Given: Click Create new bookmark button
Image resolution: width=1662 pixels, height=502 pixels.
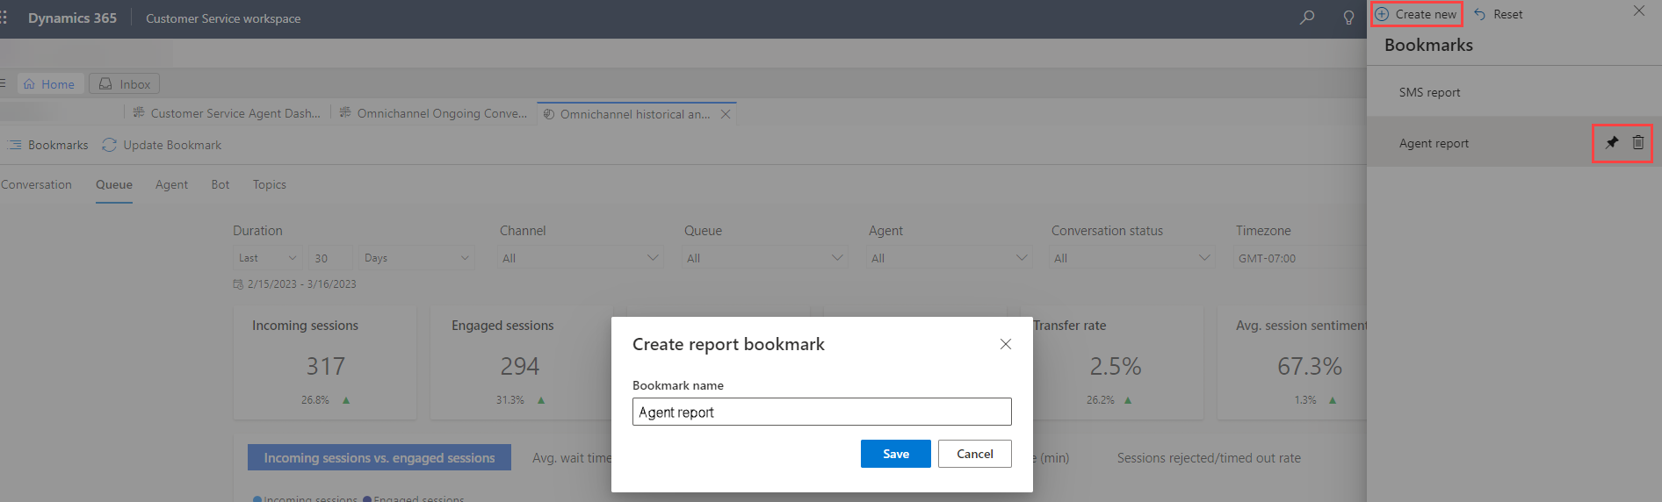Looking at the screenshot, I should pos(1417,14).
